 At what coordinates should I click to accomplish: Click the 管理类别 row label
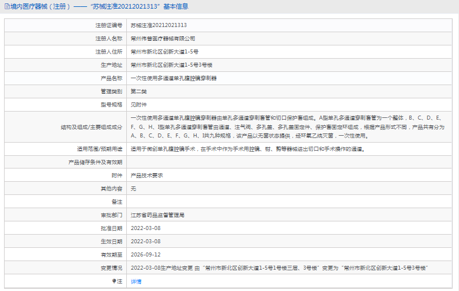point(111,91)
